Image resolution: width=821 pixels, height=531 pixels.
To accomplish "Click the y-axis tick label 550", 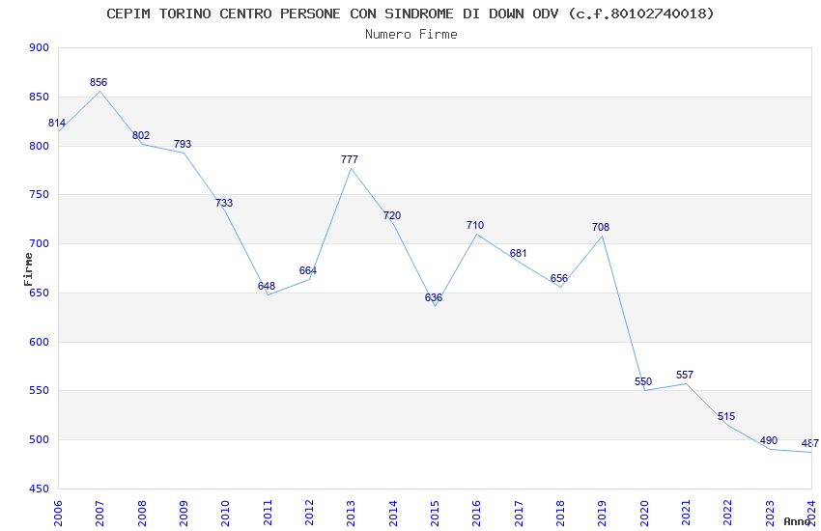I will pos(40,391).
